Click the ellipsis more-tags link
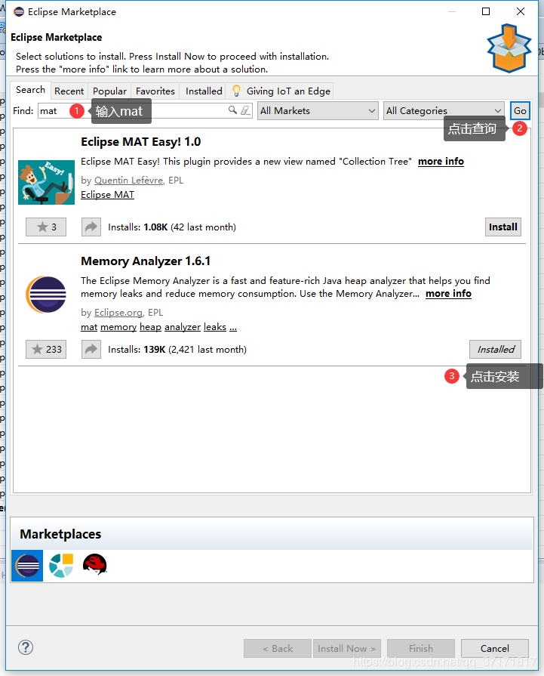Screen dimensions: 544x676 (233, 327)
